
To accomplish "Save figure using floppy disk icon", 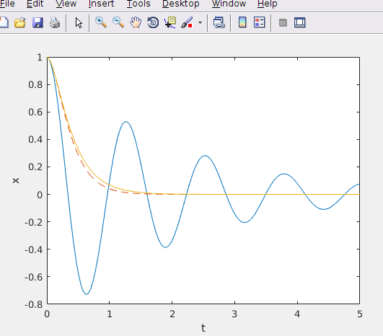I will pyautogui.click(x=38, y=22).
